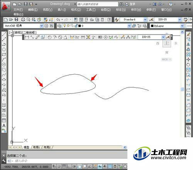
Task: Toggle Lineweight display in status bar
Action: pyautogui.click(x=105, y=167)
